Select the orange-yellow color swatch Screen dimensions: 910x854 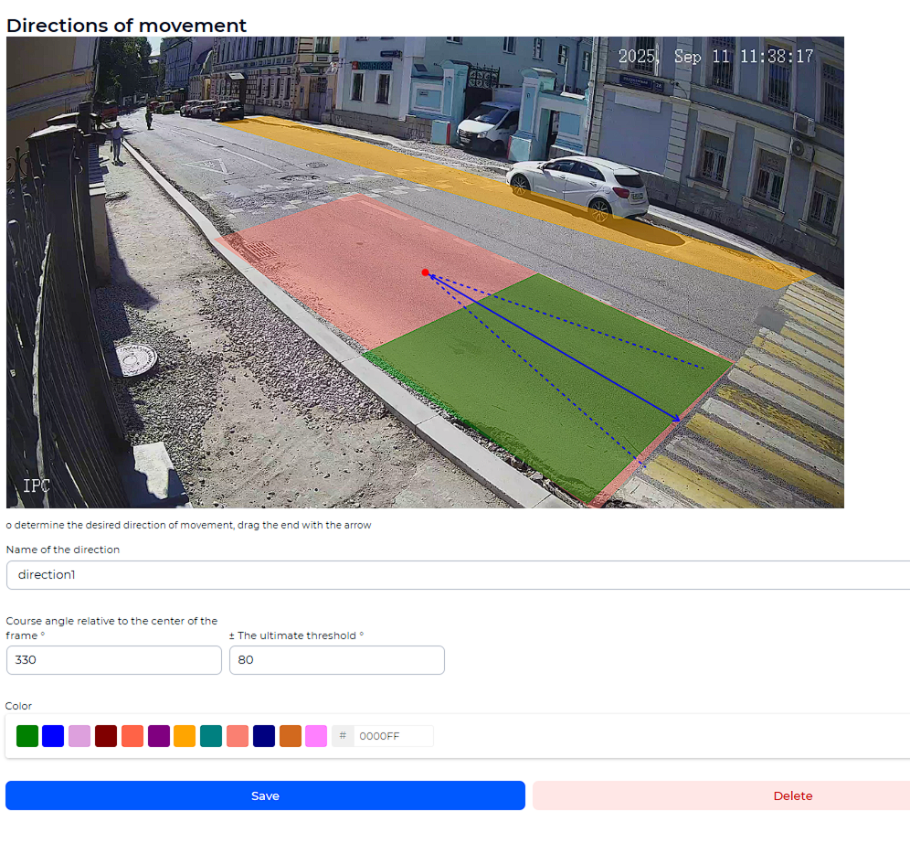point(185,735)
